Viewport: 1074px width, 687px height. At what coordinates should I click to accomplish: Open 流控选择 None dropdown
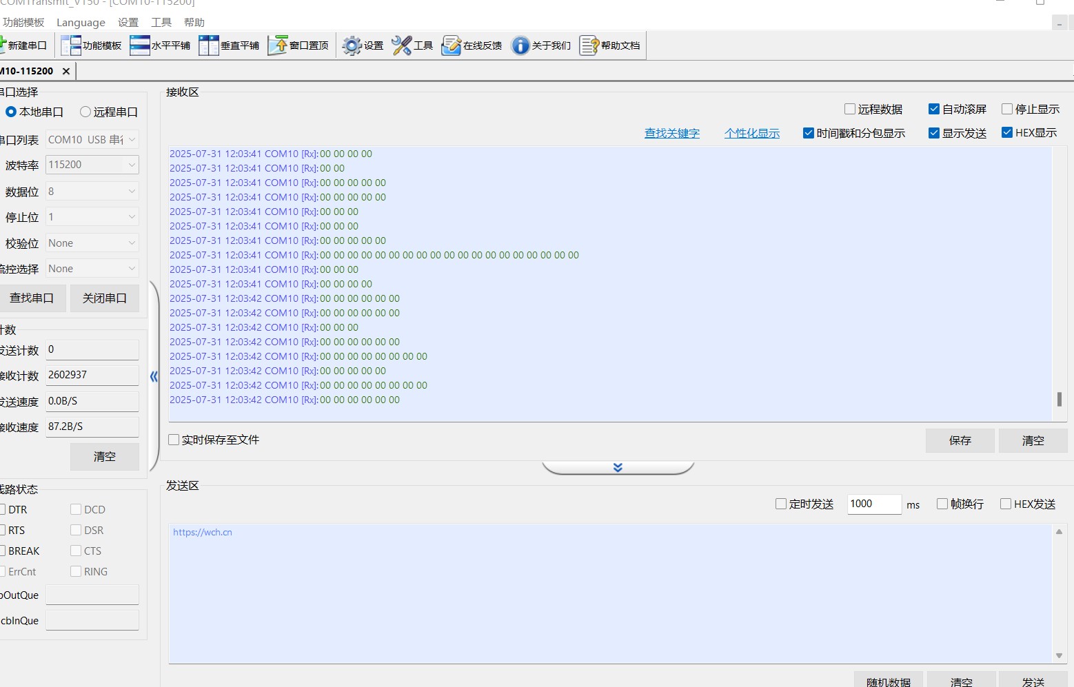click(x=92, y=268)
